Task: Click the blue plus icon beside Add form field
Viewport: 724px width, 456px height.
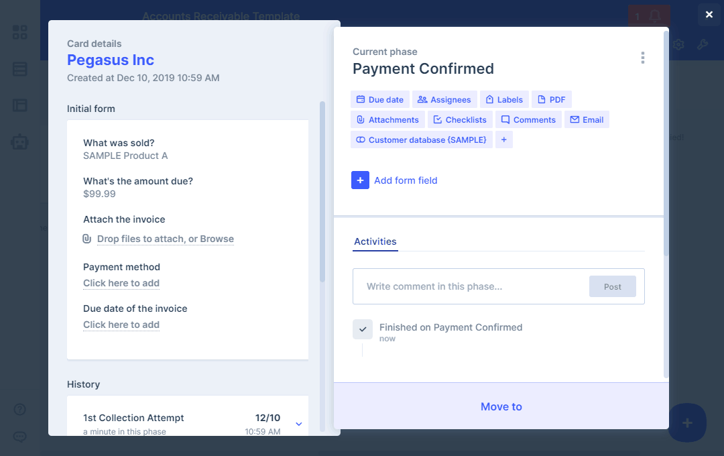Action: click(360, 180)
